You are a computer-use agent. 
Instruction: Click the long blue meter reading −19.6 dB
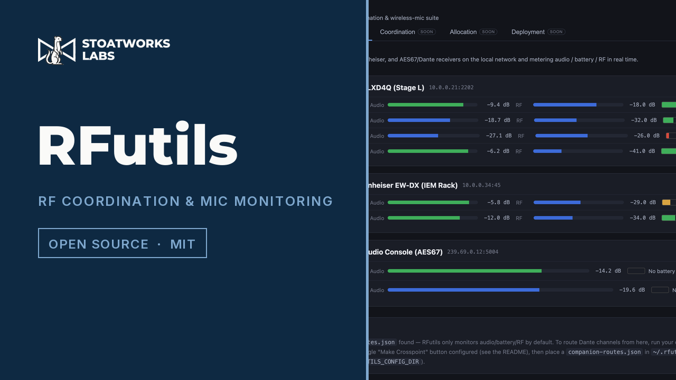coord(500,290)
